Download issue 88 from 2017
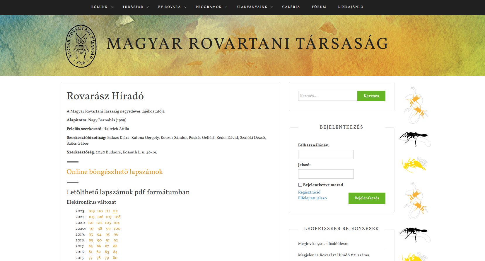The image size is (485, 261). (115, 246)
